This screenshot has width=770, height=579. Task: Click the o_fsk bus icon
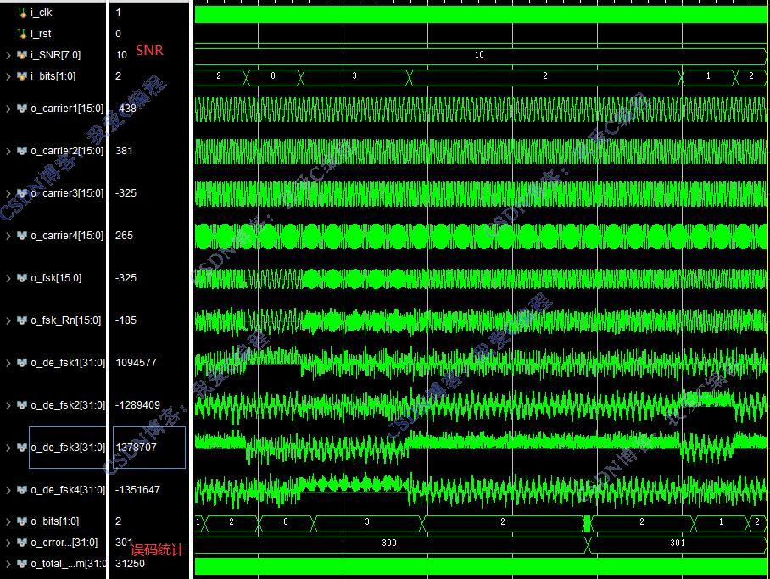coord(21,278)
